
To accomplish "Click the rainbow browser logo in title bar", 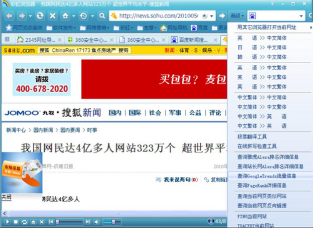I will tap(5, 3).
